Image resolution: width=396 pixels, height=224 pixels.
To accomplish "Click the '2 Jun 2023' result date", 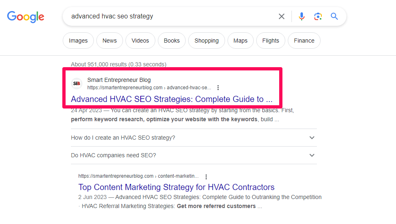I will (x=92, y=197).
